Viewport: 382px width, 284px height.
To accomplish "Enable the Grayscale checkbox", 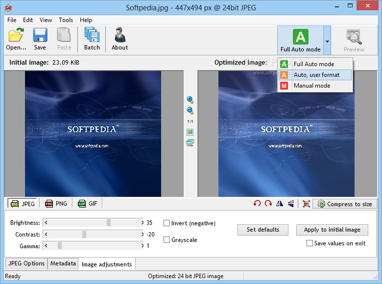I will pos(167,239).
